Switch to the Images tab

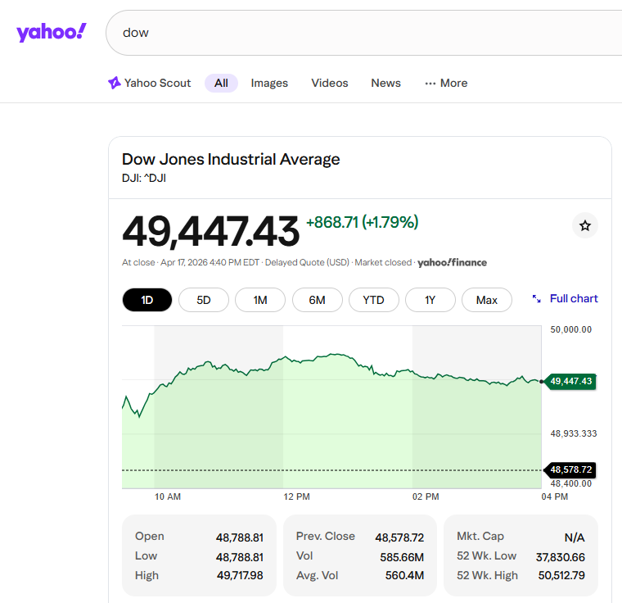(269, 83)
